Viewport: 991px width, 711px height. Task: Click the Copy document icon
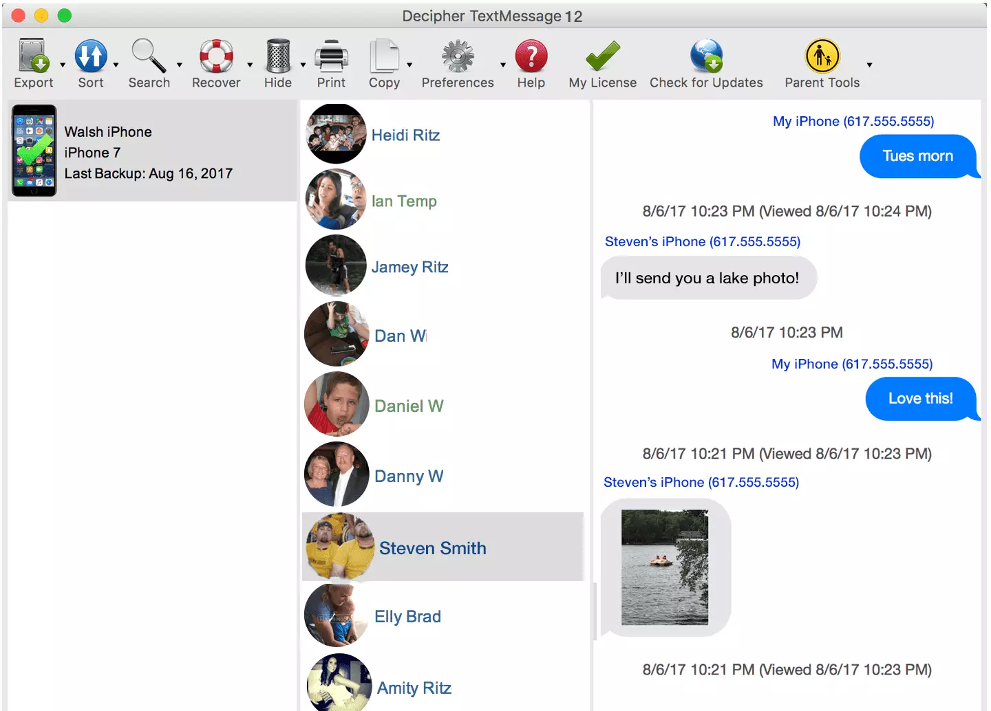[x=384, y=56]
